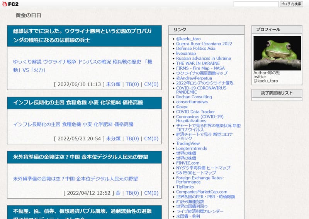Open the 米外貨準備の金塊は空 post header
The height and width of the screenshot is (219, 309).
81,157
